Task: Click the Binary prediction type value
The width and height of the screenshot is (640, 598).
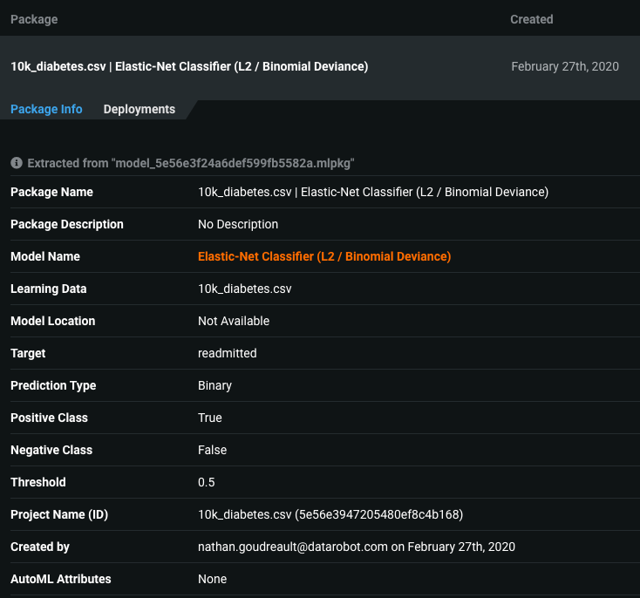Action: [214, 385]
